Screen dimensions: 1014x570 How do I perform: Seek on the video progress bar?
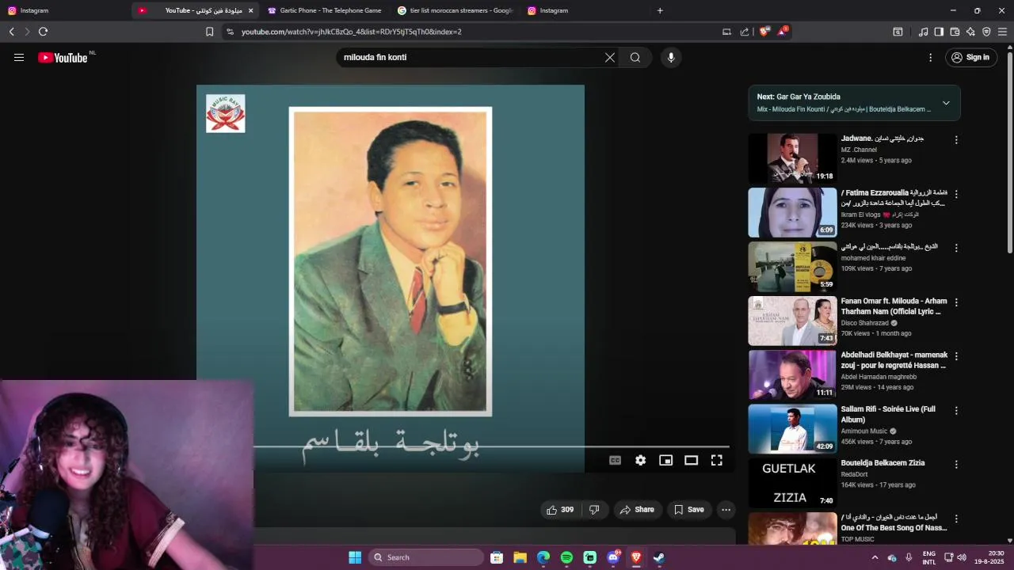491,446
